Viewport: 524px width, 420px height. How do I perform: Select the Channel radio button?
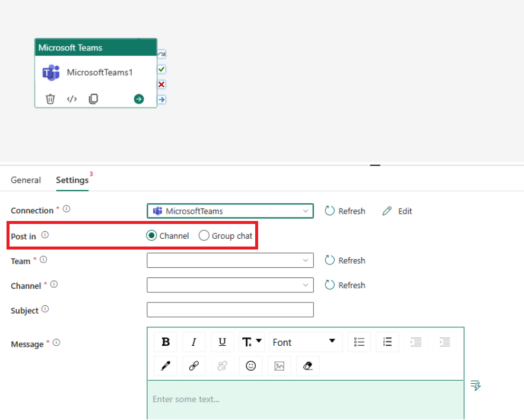click(150, 235)
